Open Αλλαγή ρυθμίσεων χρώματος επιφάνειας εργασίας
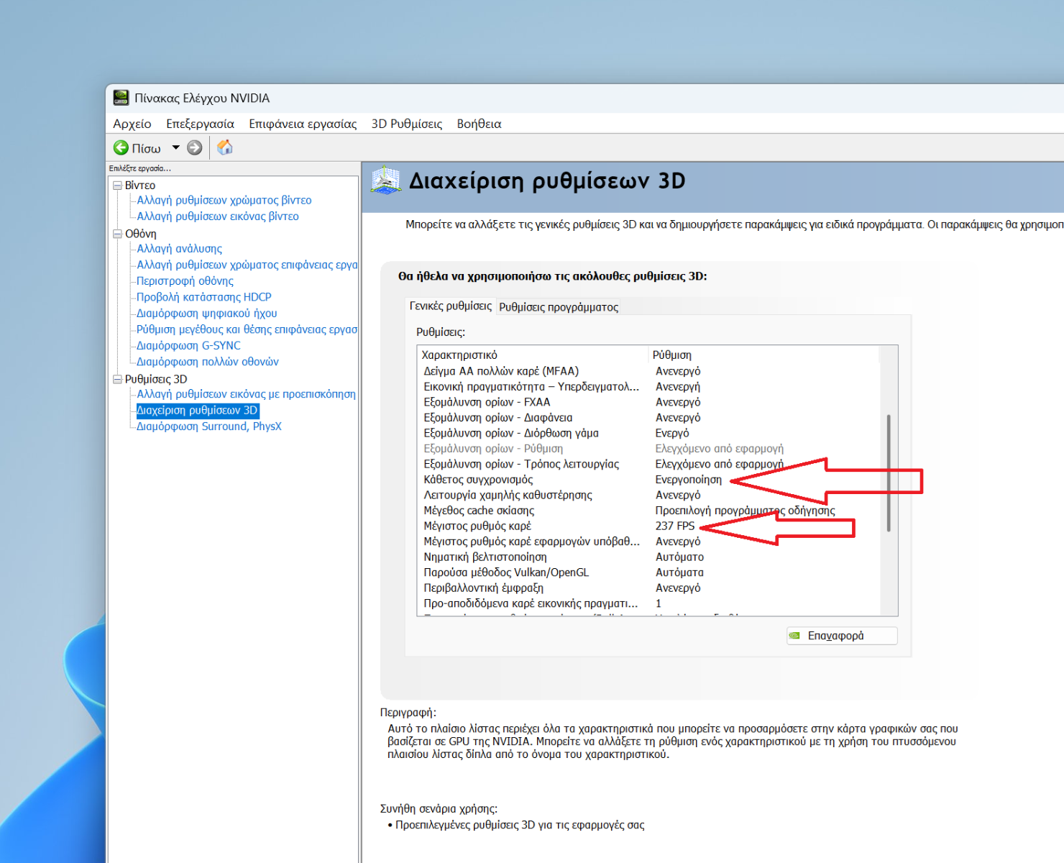The image size is (1064, 863). click(247, 265)
